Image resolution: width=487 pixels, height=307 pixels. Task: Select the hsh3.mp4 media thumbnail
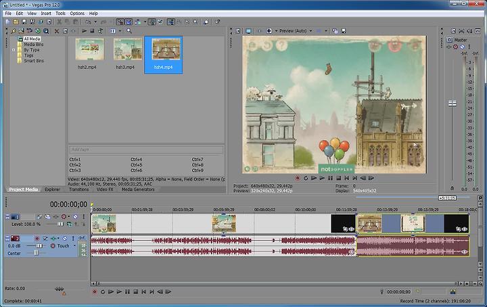click(x=128, y=49)
